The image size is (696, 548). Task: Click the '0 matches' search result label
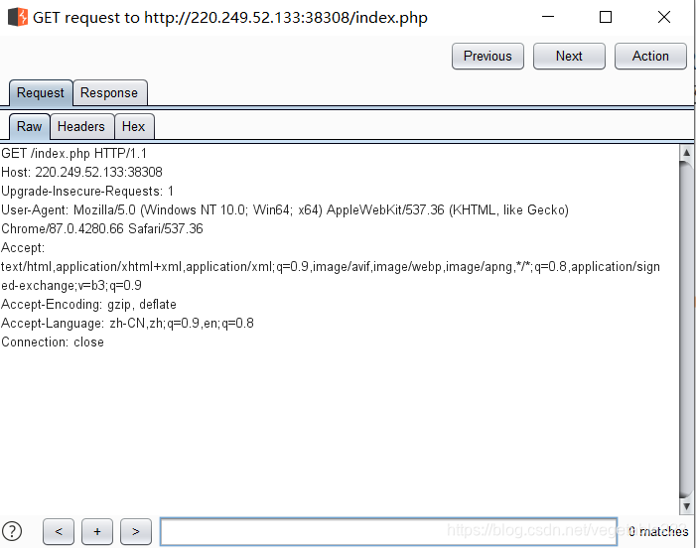coord(658,531)
